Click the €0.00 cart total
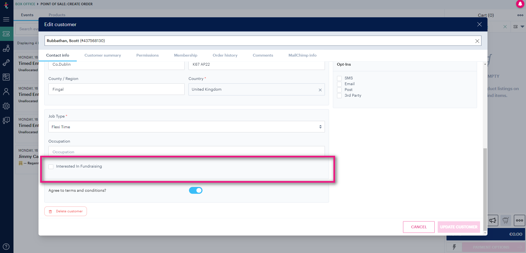The height and width of the screenshot is (253, 526). coord(516,234)
